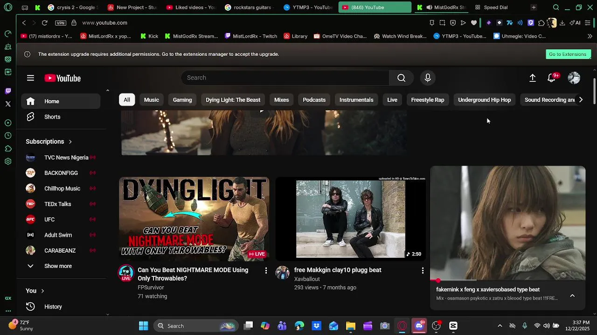This screenshot has height=335, width=597.
Task: Open 'Kick' bookmark in bookmarks bar
Action: [x=149, y=36]
